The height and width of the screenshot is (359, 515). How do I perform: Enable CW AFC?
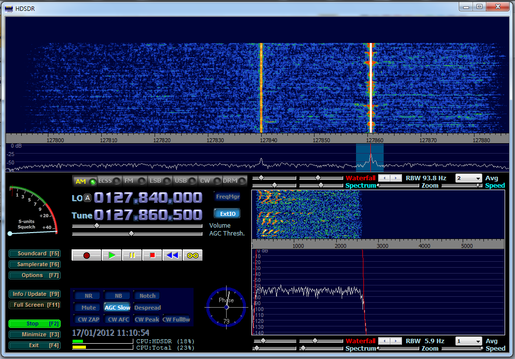pyautogui.click(x=118, y=319)
